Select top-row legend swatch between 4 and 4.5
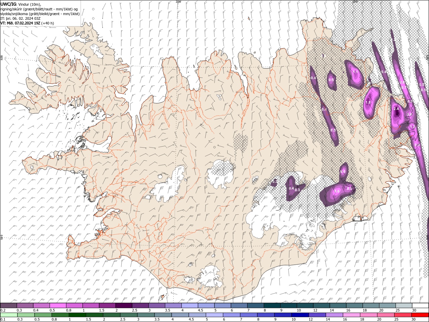 point(190,306)
